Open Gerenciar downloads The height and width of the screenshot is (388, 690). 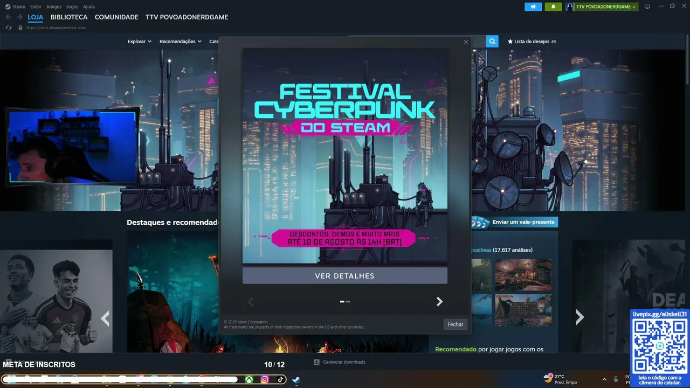344,362
